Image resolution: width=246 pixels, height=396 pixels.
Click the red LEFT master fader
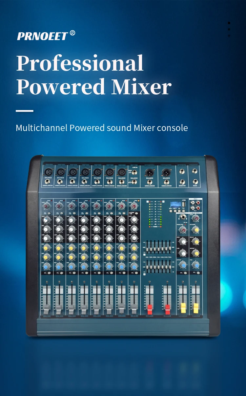click(150, 309)
